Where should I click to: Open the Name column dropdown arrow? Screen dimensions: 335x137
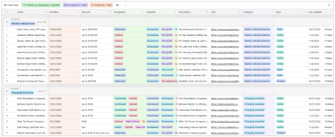tap(45, 12)
